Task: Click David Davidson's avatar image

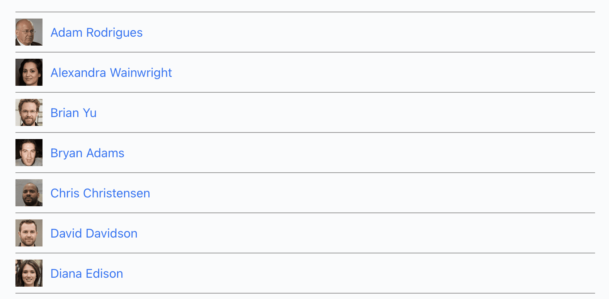Action: (29, 233)
